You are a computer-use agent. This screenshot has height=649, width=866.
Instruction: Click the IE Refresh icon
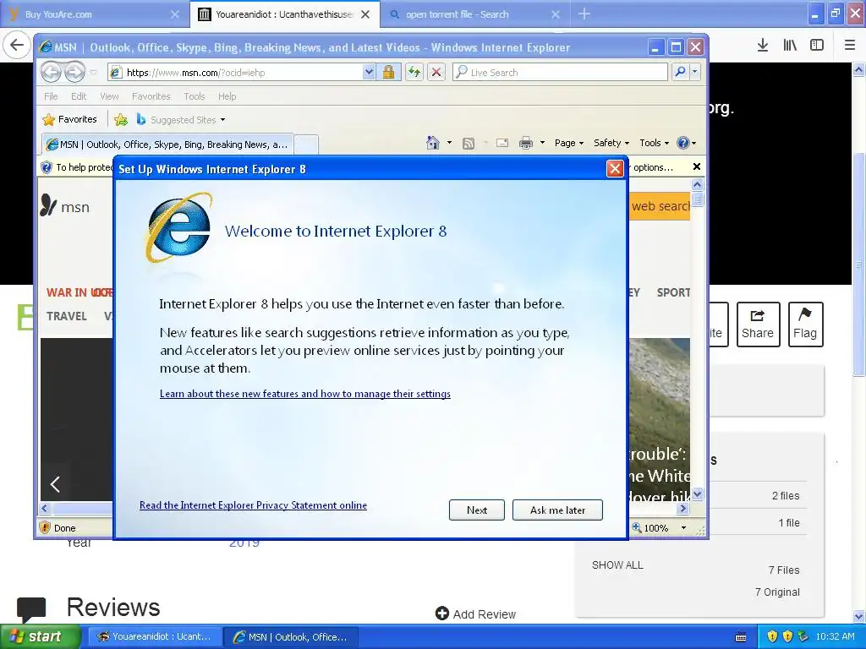pyautogui.click(x=414, y=73)
